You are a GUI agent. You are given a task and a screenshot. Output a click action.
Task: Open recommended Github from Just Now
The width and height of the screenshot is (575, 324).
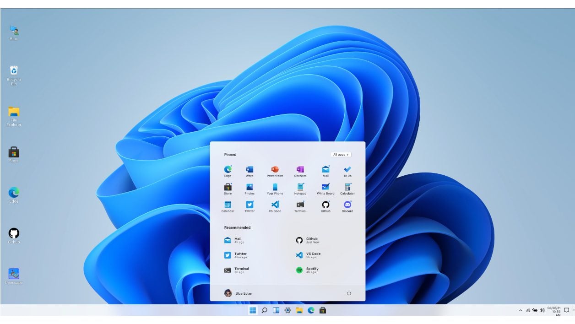point(308,240)
